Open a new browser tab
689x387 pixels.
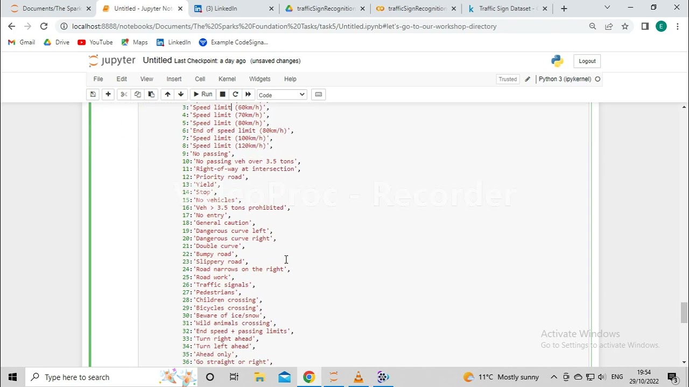pyautogui.click(x=564, y=9)
